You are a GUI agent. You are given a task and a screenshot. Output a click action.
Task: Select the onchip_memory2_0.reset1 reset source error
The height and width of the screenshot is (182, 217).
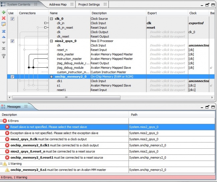(x=107, y=158)
